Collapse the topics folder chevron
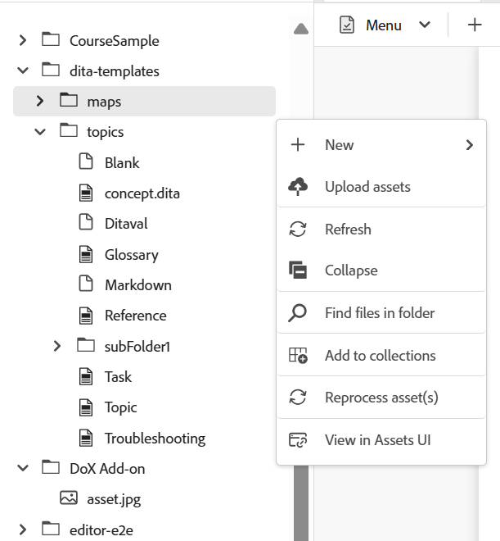The width and height of the screenshot is (500, 541). [x=40, y=131]
